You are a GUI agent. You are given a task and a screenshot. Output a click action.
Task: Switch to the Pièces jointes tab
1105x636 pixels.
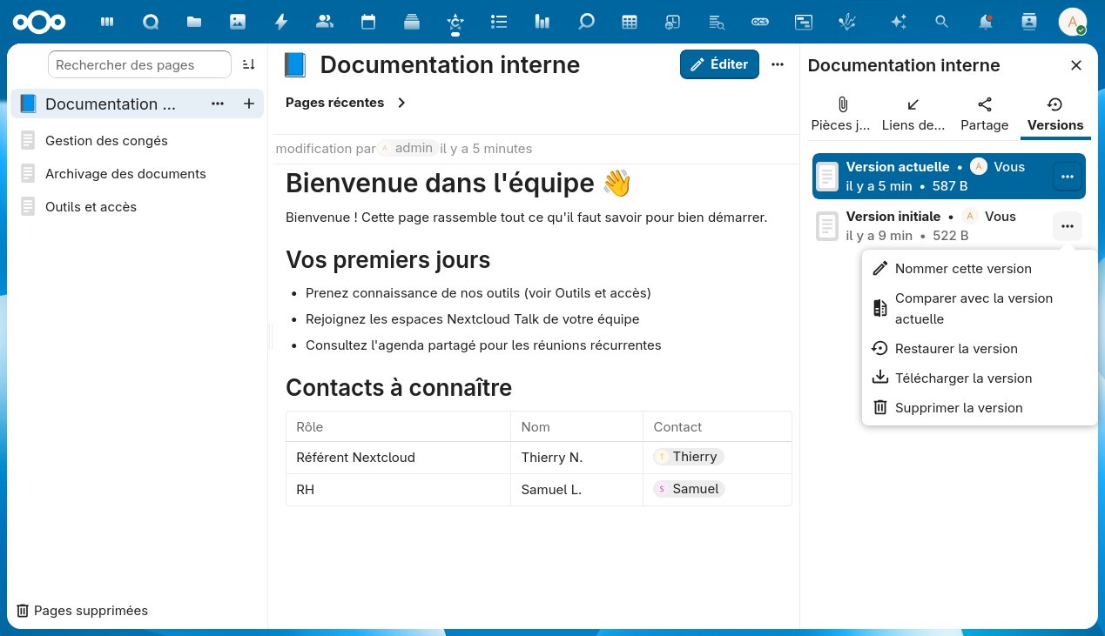coord(841,114)
